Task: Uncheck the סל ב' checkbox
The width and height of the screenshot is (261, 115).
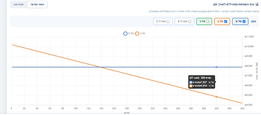Action: coord(226,22)
